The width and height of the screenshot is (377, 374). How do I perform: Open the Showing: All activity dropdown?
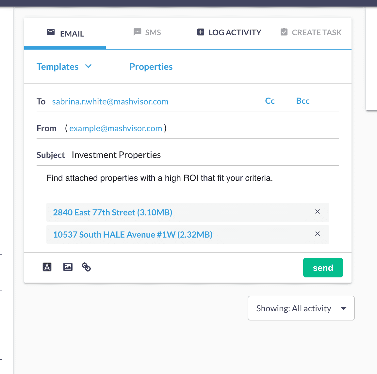(301, 308)
